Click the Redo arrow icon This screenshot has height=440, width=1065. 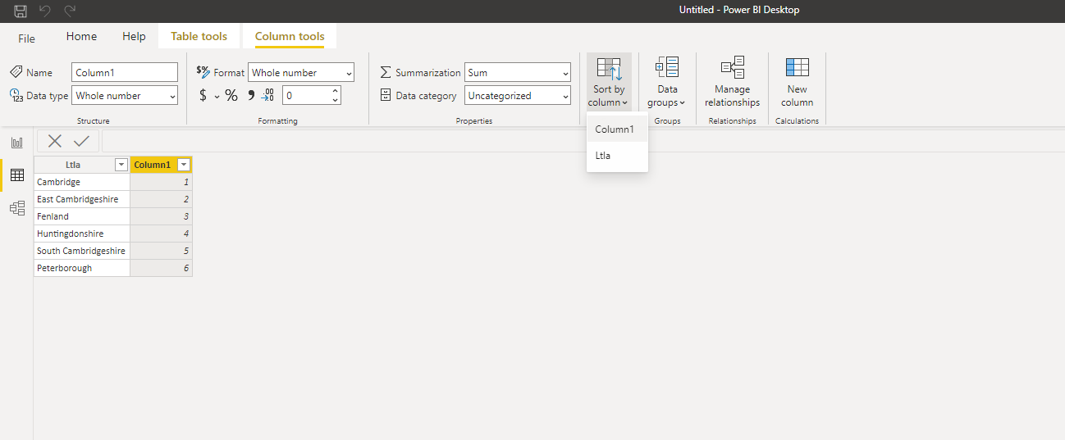point(70,11)
